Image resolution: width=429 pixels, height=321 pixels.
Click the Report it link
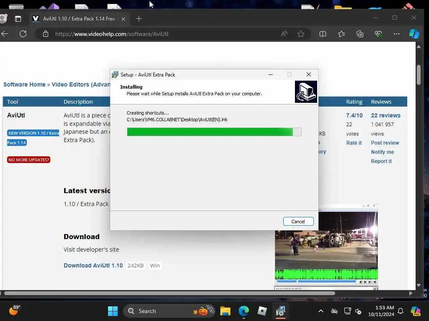pyautogui.click(x=381, y=161)
